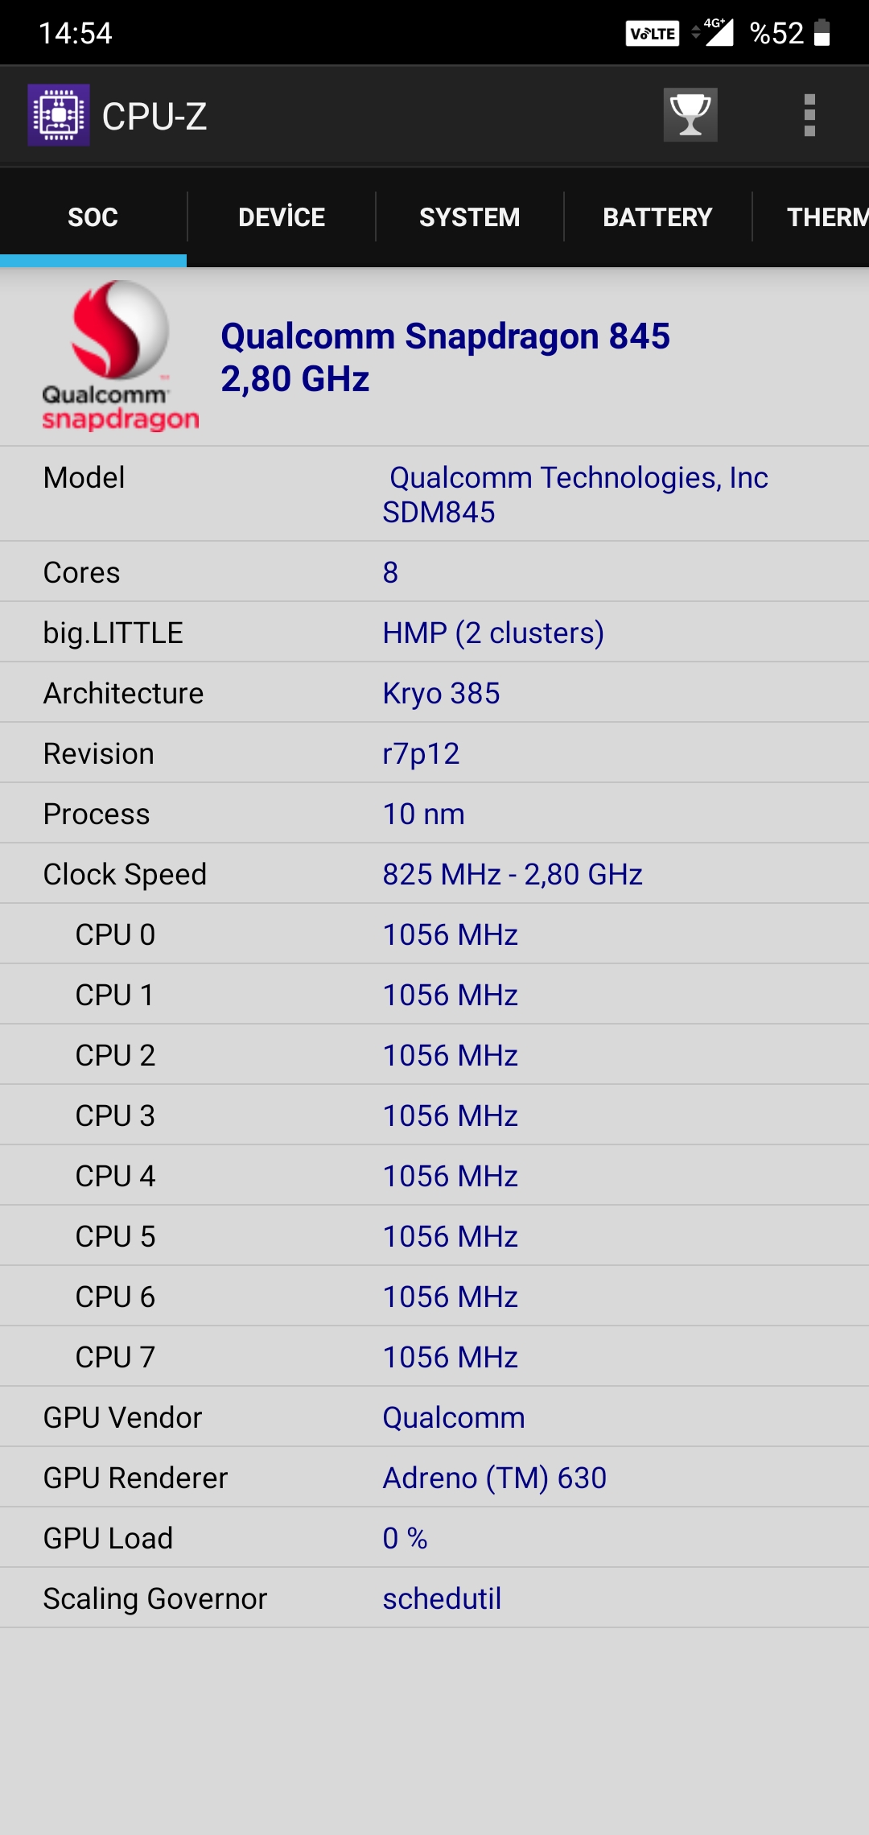This screenshot has height=1835, width=869.
Task: Tap the 4G+ signal strength icon
Action: point(713,32)
